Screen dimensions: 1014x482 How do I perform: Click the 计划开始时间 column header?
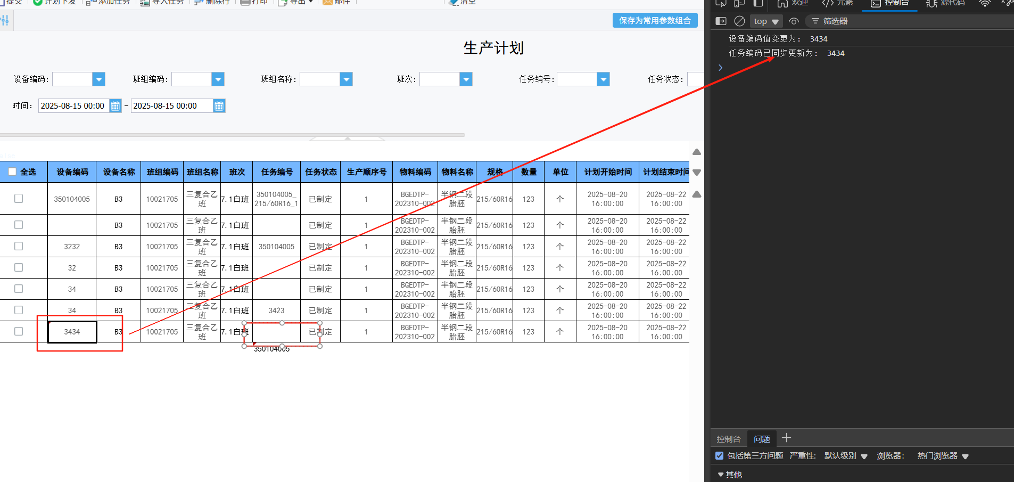[608, 172]
